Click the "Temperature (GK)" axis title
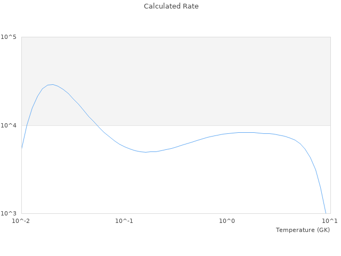Image resolution: width=341 pixels, height=256 pixels. tap(303, 230)
